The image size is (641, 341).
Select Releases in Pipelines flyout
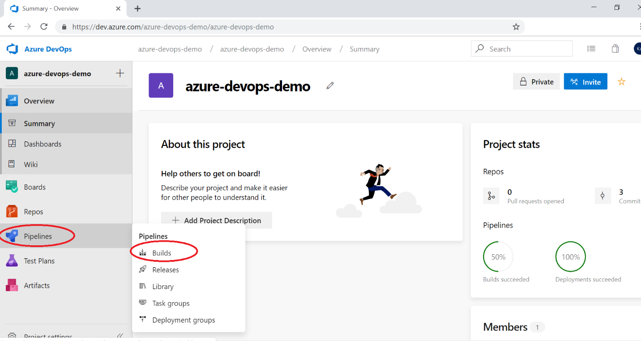tap(165, 270)
